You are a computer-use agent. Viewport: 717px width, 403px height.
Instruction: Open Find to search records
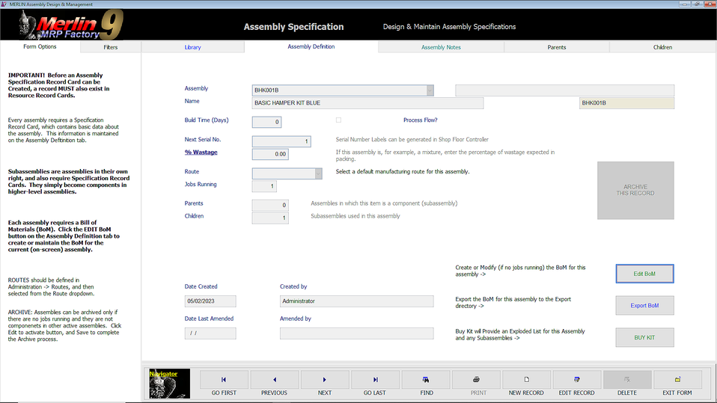[426, 384]
